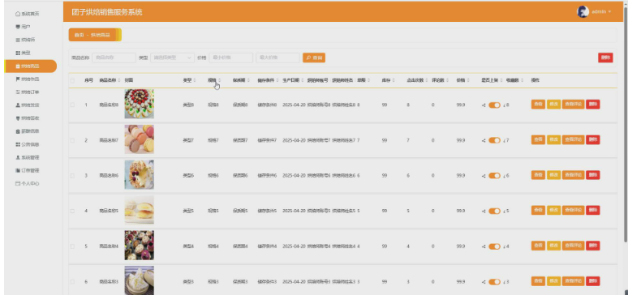628x295 pixels.
Task: Click the 99.9 price in row 3
Action: click(x=461, y=176)
